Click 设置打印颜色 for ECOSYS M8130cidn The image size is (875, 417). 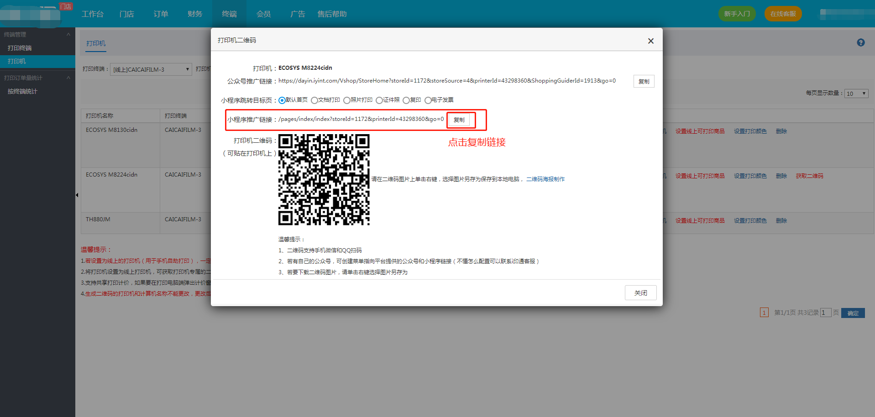[x=750, y=131]
